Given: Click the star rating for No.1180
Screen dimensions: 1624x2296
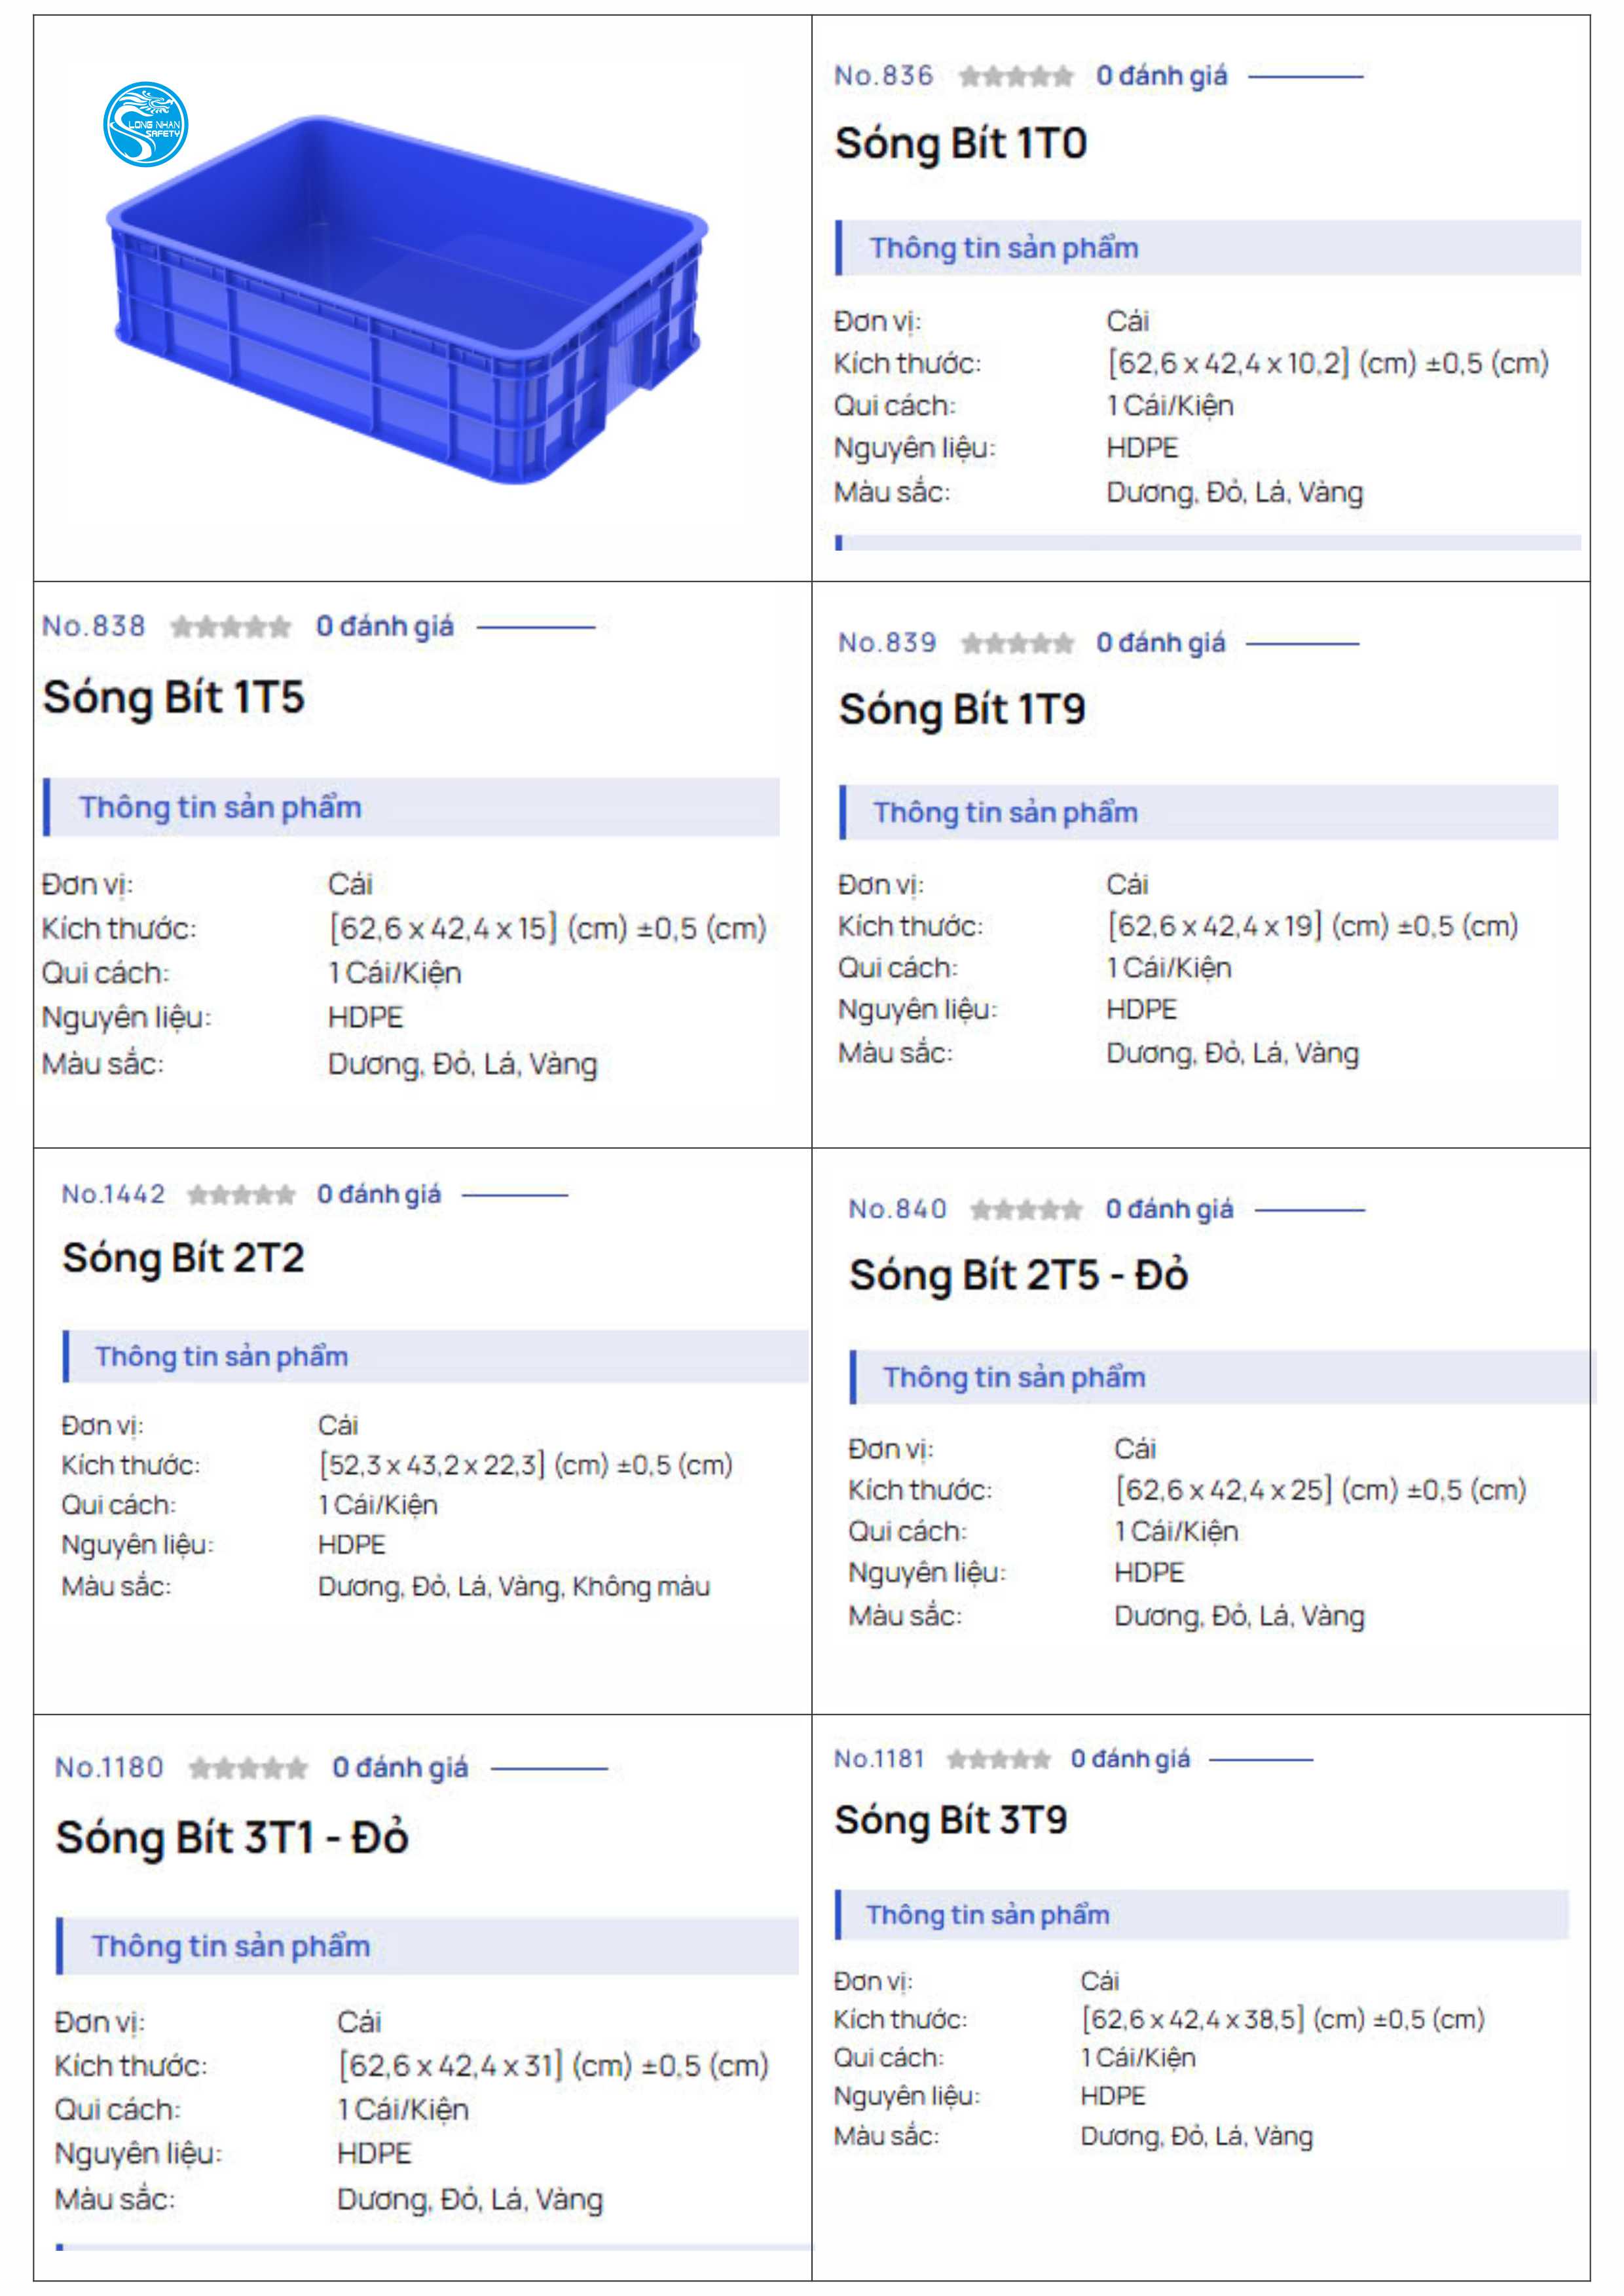Looking at the screenshot, I should click(248, 1768).
